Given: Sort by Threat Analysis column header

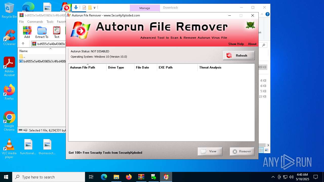Looking at the screenshot, I should [x=225, y=67].
